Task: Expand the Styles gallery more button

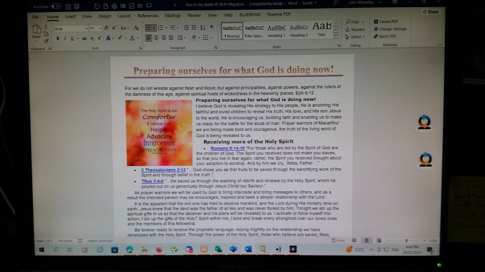Action: [336, 36]
